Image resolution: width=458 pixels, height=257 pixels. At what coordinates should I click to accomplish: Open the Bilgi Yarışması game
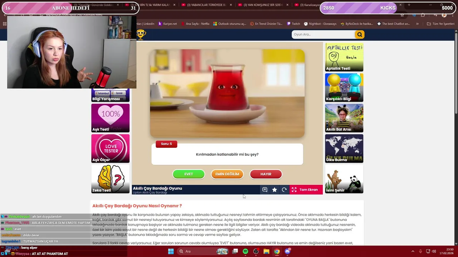coord(110,95)
